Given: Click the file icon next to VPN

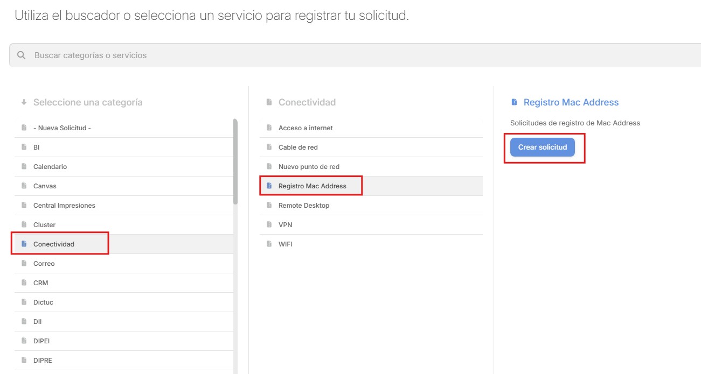Looking at the screenshot, I should pos(269,225).
